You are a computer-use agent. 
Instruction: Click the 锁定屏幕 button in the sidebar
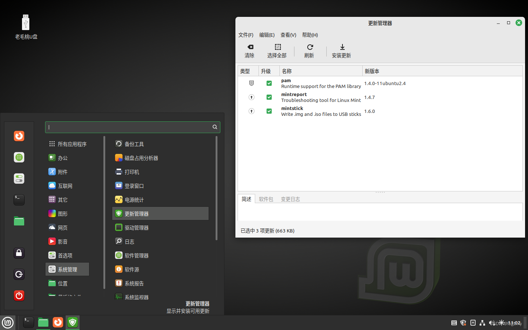(x=19, y=253)
